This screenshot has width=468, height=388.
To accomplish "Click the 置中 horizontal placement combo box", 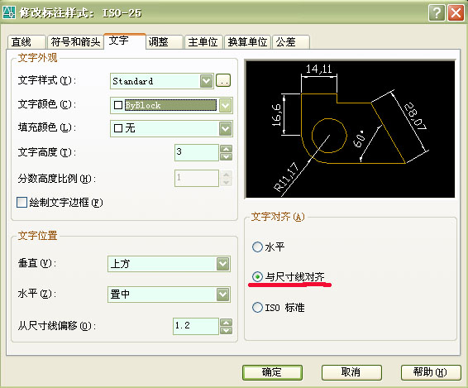I will [x=169, y=295].
